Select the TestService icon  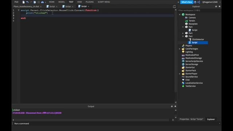coord(183,86)
